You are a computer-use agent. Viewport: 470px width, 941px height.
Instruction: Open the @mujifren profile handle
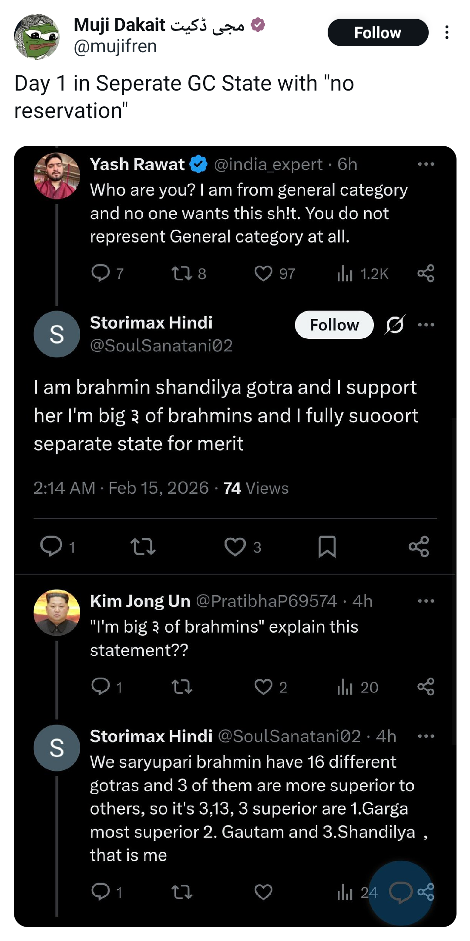tap(115, 47)
